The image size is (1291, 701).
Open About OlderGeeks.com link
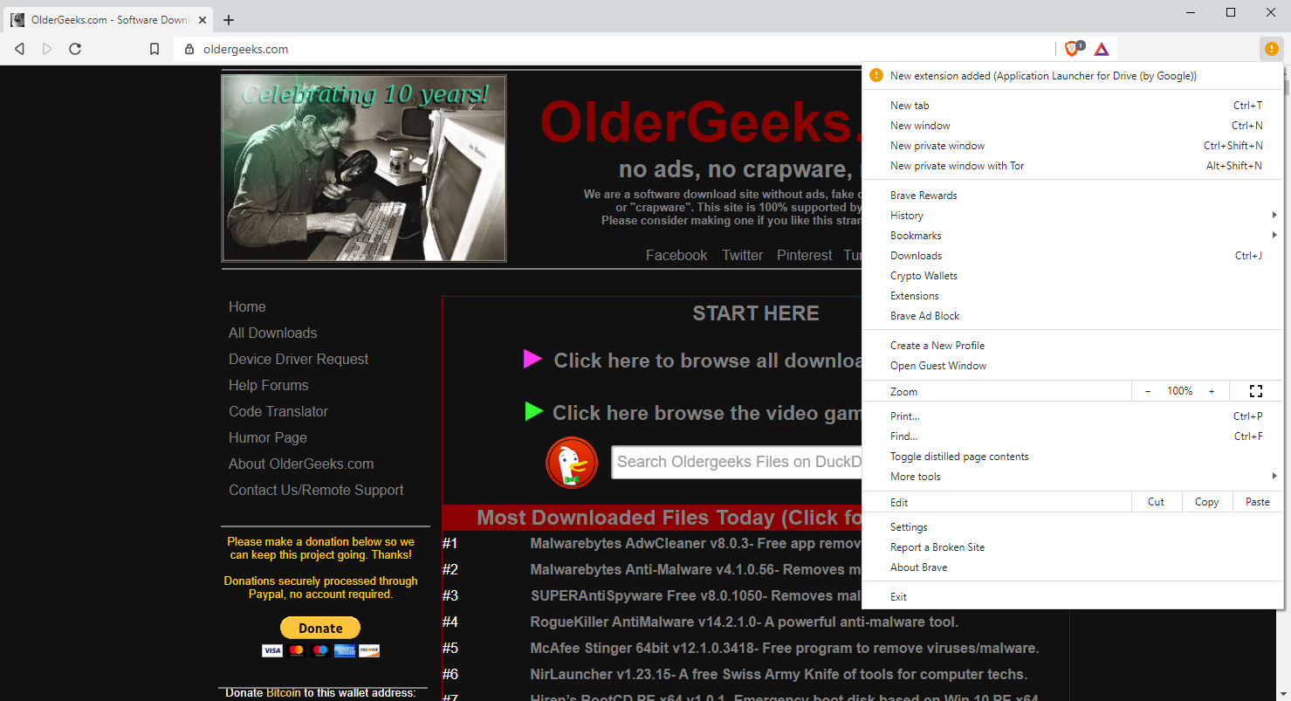[301, 464]
